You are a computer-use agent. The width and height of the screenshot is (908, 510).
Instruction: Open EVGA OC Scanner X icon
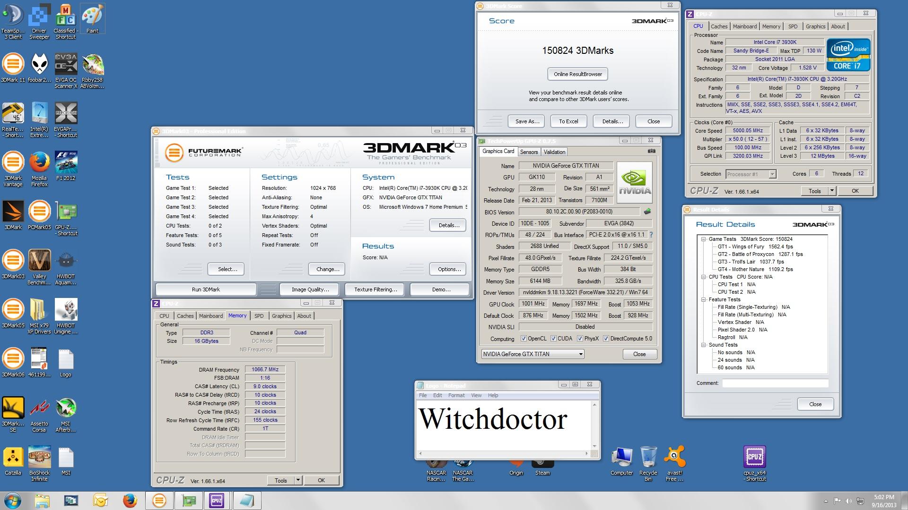pyautogui.click(x=66, y=71)
